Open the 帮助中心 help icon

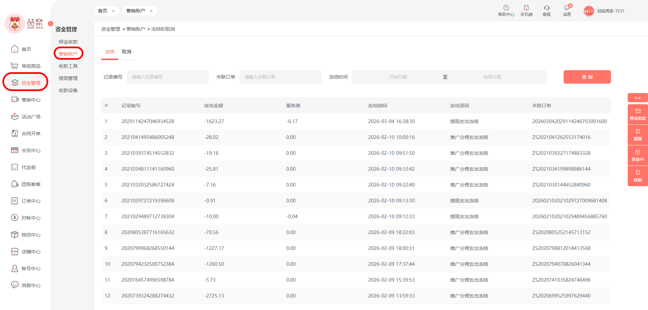[x=506, y=8]
